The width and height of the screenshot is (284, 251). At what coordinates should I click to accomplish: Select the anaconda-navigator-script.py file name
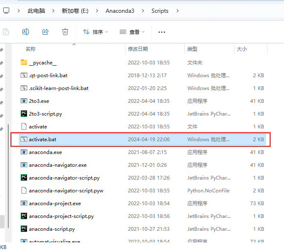[64, 178]
